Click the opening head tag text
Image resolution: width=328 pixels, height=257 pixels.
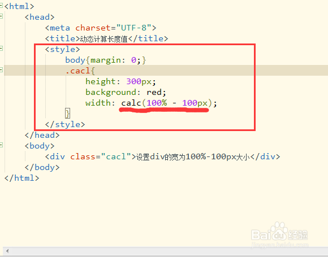tap(40, 17)
